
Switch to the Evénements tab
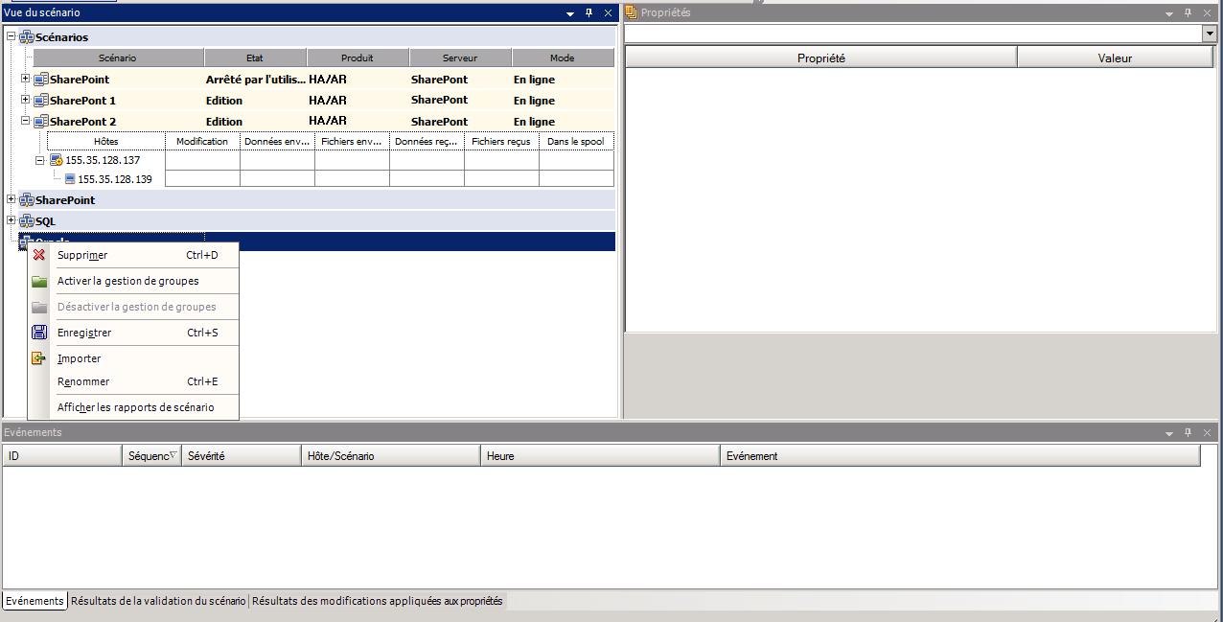click(x=35, y=601)
